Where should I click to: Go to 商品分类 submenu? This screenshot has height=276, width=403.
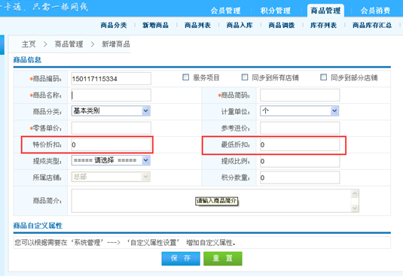coord(114,25)
